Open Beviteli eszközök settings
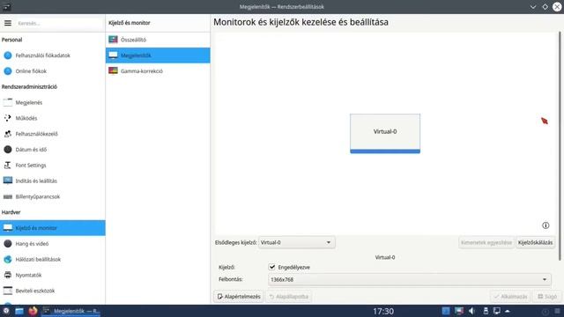The height and width of the screenshot is (317, 564). pyautogui.click(x=53, y=291)
